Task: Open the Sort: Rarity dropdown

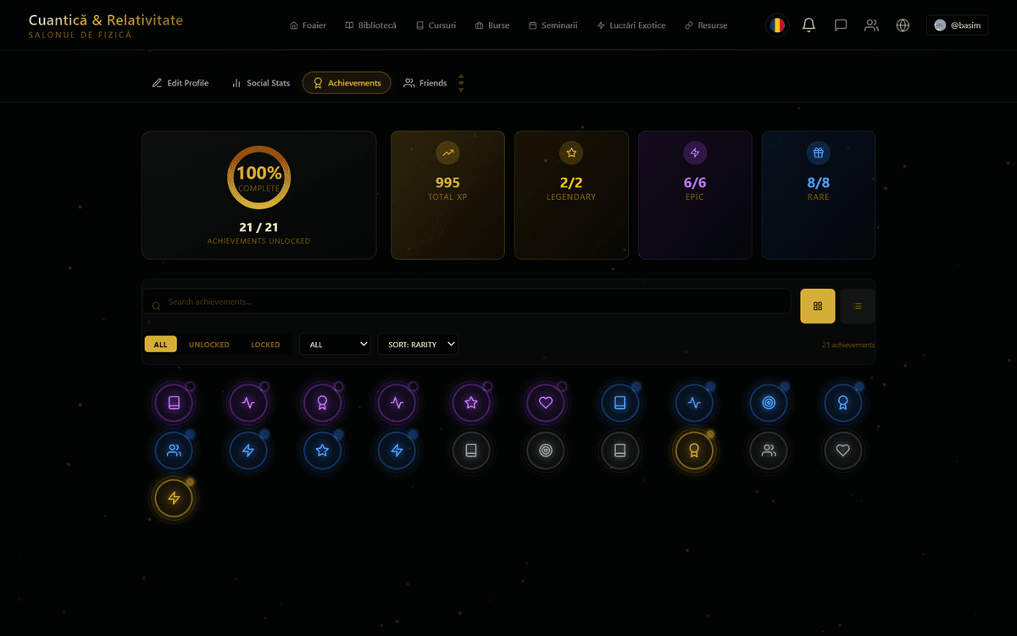Action: tap(418, 345)
